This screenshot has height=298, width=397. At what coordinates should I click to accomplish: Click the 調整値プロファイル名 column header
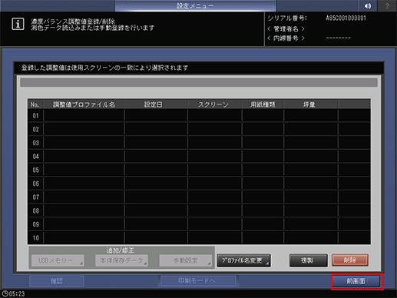(x=84, y=104)
